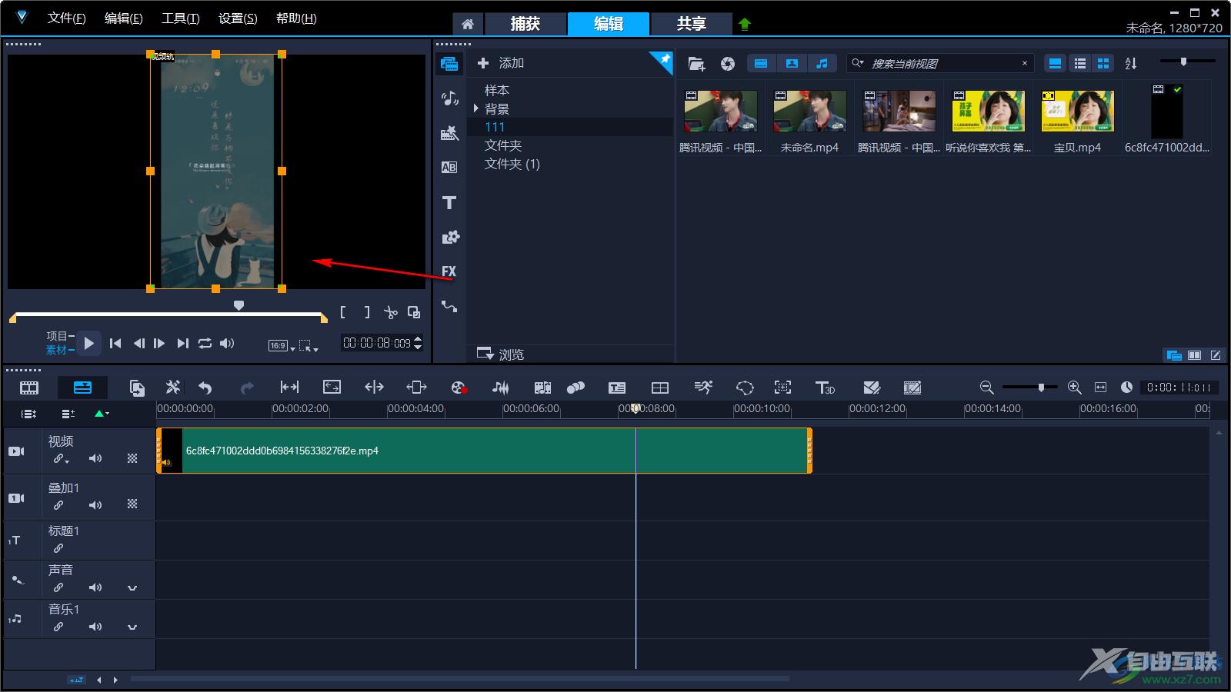
Task: Toggle track transparency on 叠加1 track
Action: pos(132,504)
